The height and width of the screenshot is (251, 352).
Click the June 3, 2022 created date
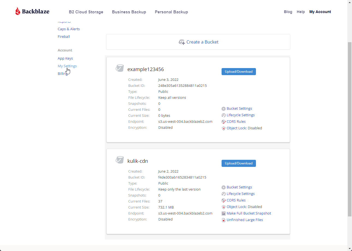(x=168, y=79)
